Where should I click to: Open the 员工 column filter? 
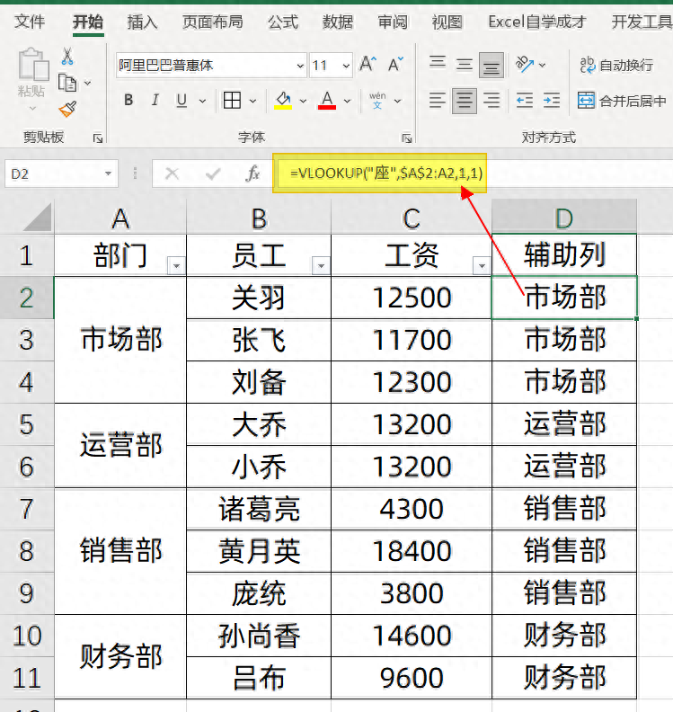(321, 265)
